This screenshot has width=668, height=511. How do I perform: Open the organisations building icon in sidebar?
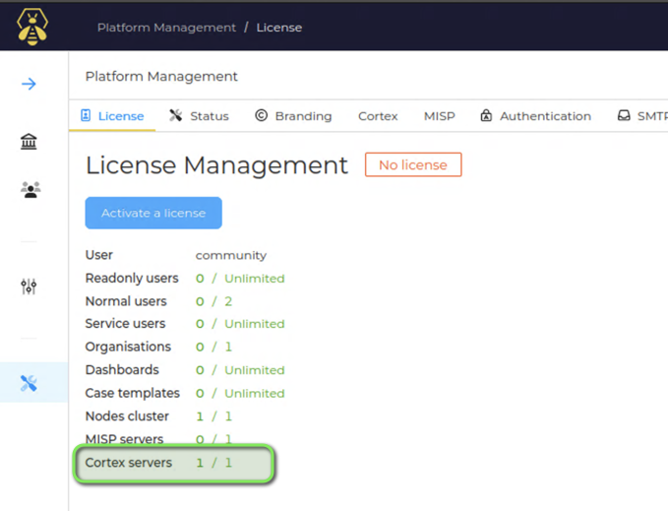29,142
